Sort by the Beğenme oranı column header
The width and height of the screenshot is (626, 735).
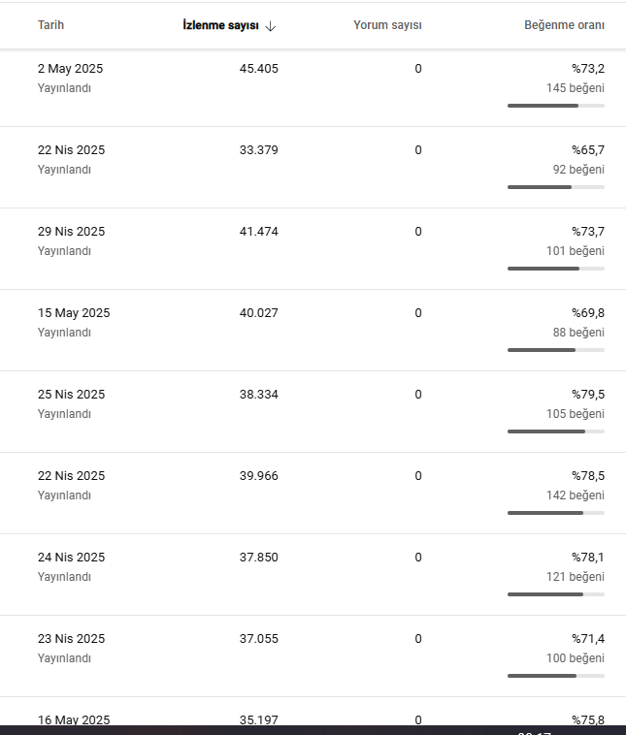click(x=564, y=25)
